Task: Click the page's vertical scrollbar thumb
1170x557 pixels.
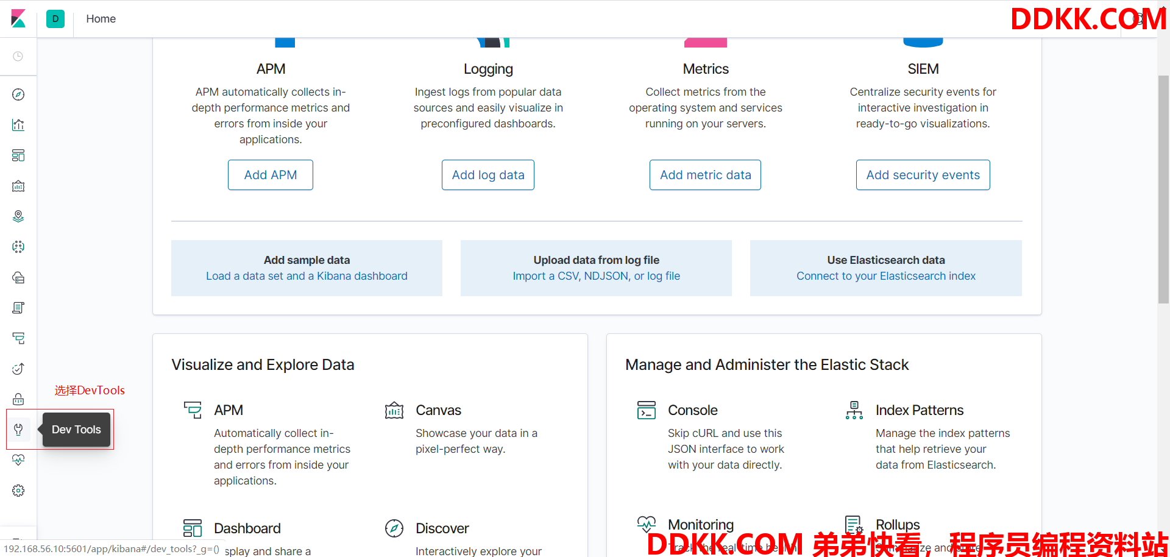Action: tap(1163, 190)
